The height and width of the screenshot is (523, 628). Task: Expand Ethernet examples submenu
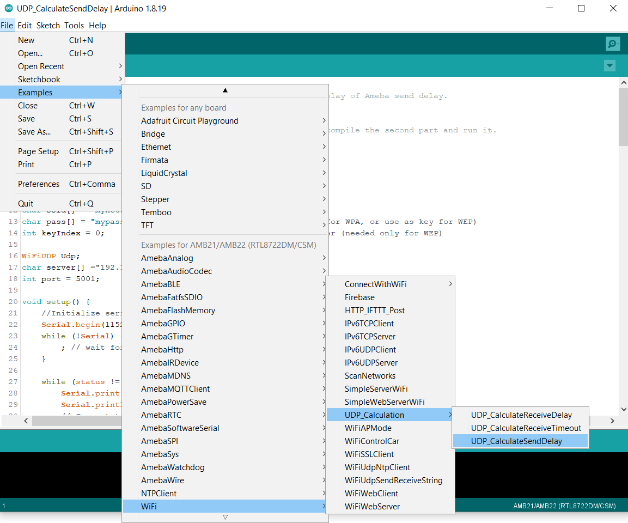click(225, 147)
